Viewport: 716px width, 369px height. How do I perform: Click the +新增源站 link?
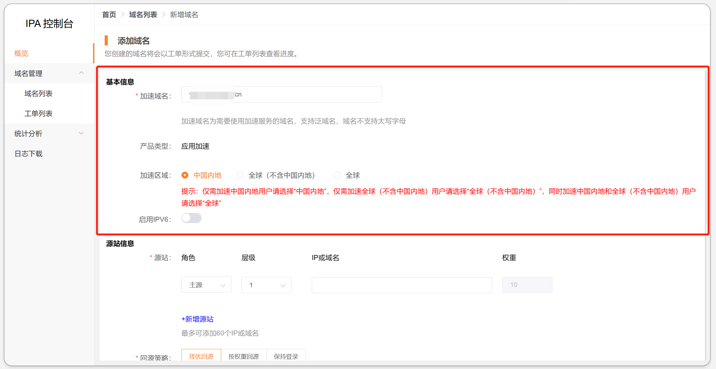tap(197, 319)
